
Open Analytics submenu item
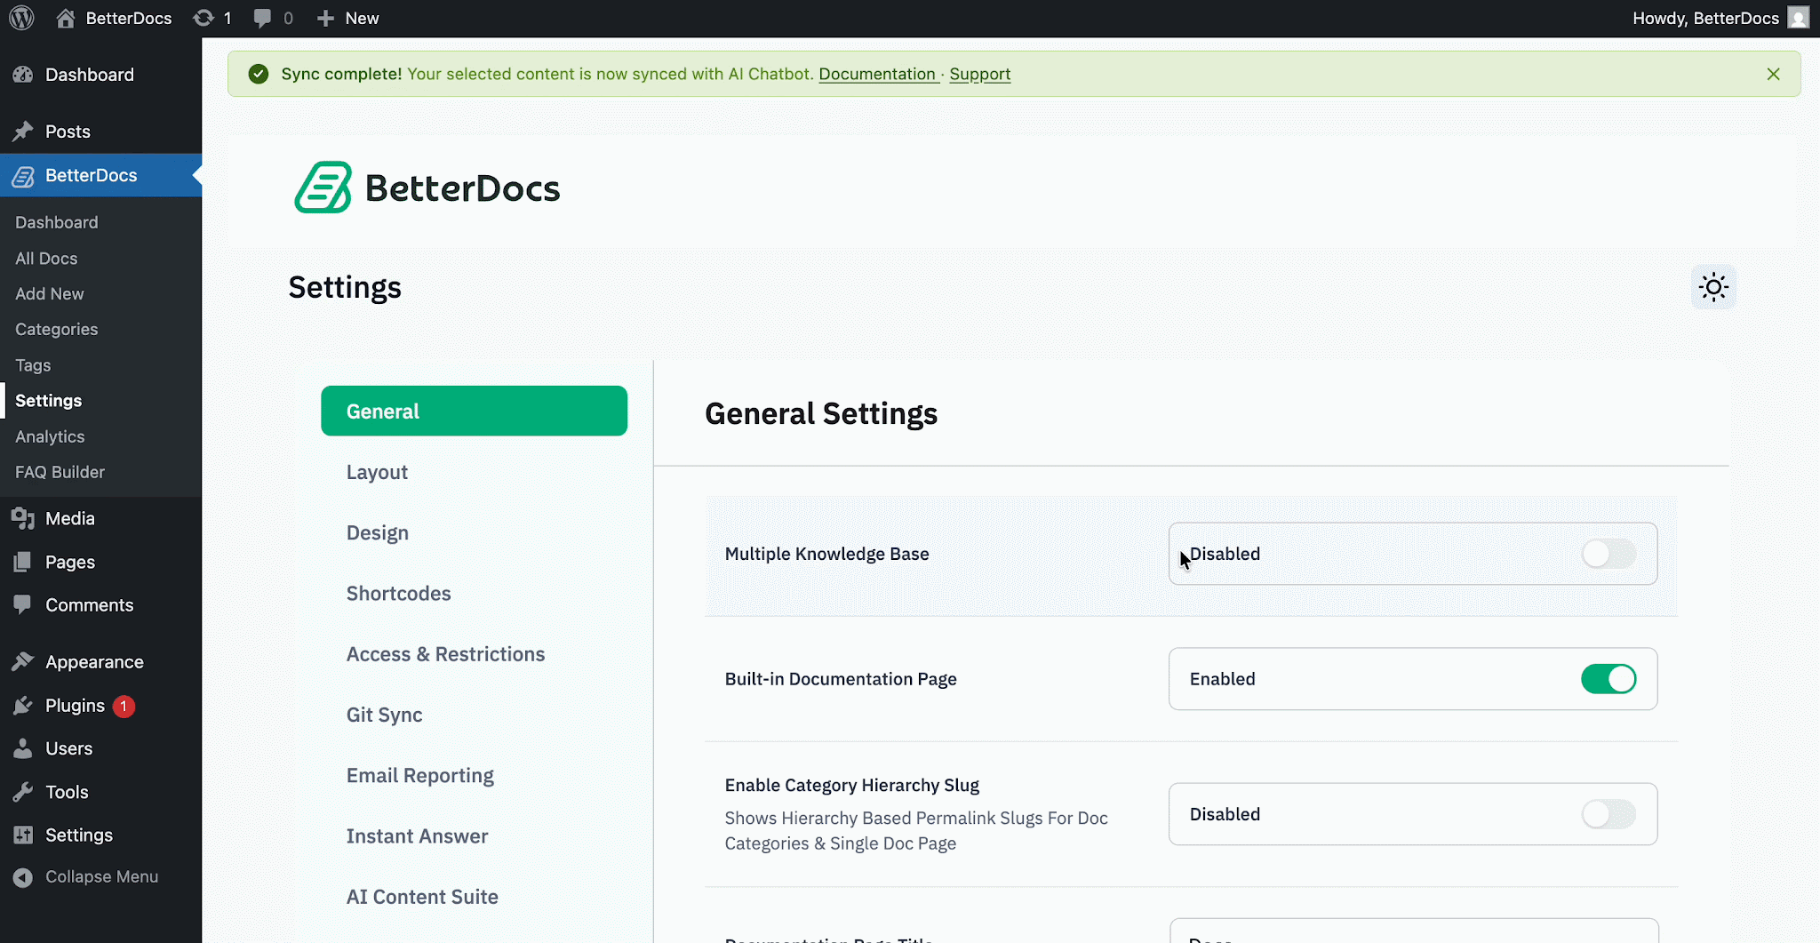coord(50,436)
